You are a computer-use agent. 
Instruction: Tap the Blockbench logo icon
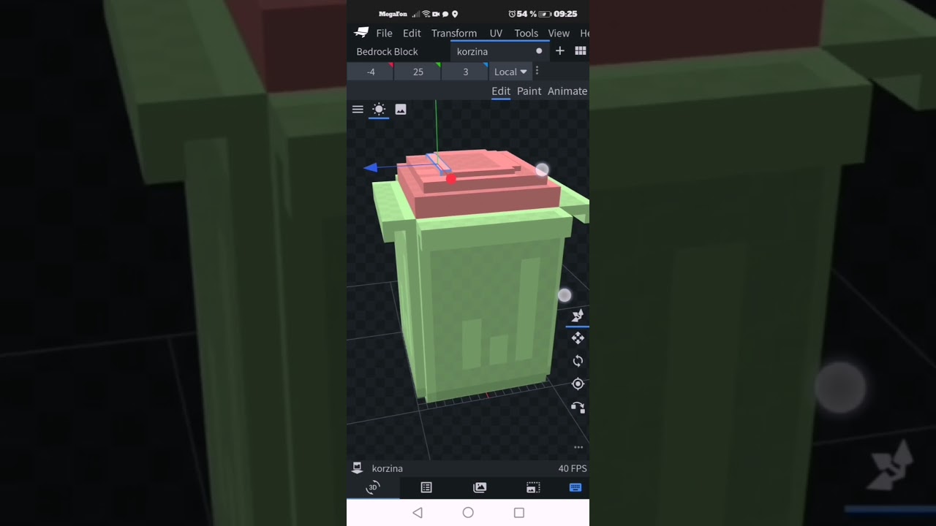361,33
